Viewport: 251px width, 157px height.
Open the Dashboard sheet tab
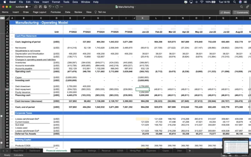(x=35, y=151)
